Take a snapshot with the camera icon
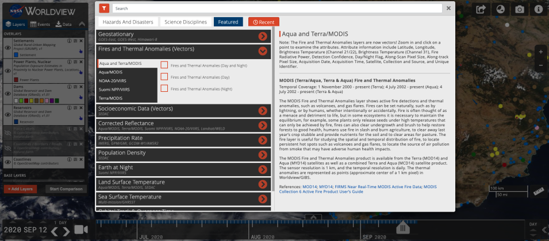This screenshot has width=549, height=241. [x=520, y=9]
